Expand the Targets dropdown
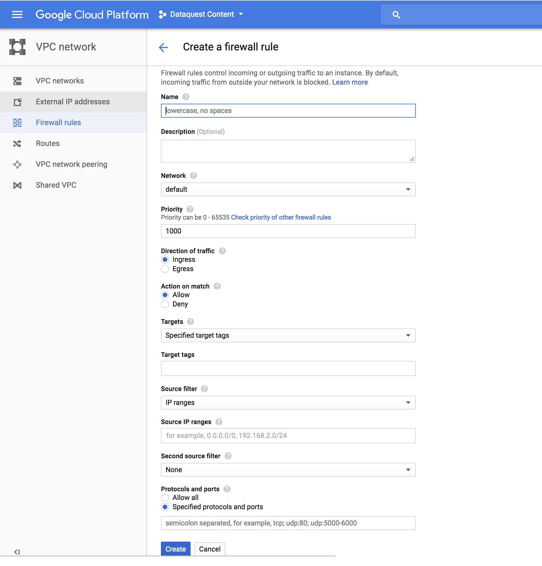 point(288,335)
